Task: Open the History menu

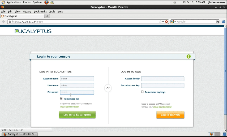Action: tap(27, 11)
